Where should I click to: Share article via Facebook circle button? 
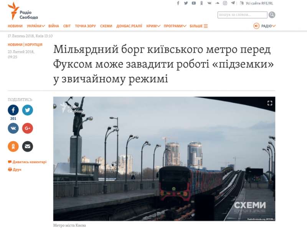pos(13,110)
